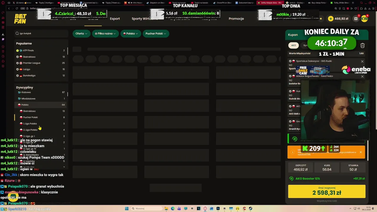Select Puchar Polski league under Polska
This screenshot has width=377, height=212.
(x=41, y=117)
